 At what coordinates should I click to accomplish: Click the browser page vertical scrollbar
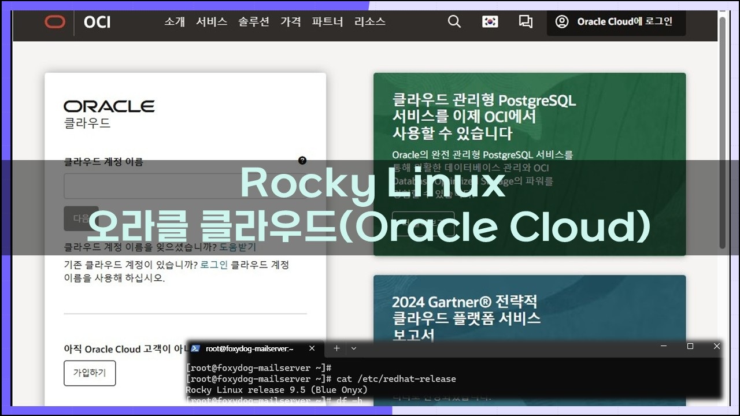pos(722,133)
